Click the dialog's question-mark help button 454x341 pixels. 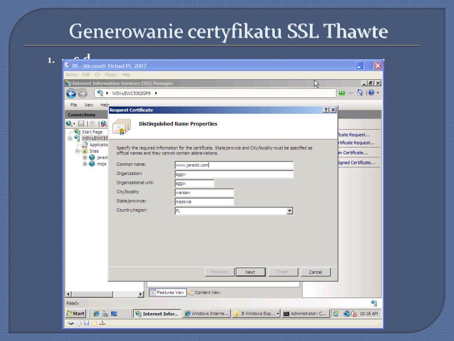326,110
